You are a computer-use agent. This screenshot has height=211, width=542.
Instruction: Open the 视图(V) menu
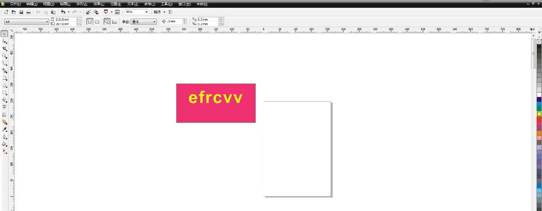[x=49, y=4]
